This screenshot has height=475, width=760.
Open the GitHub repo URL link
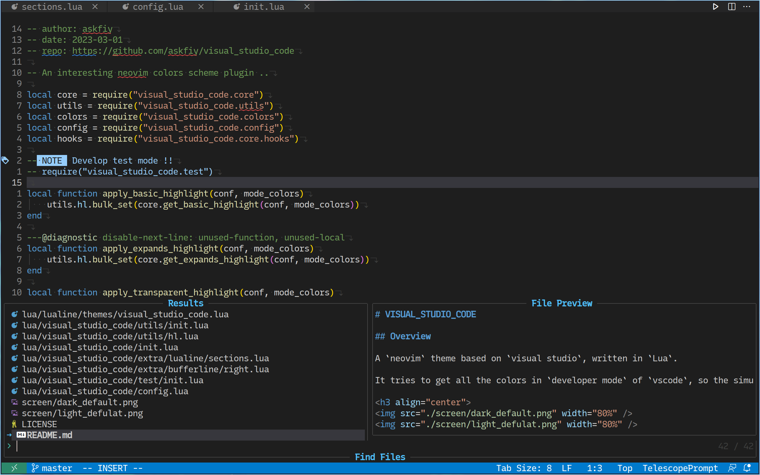183,51
